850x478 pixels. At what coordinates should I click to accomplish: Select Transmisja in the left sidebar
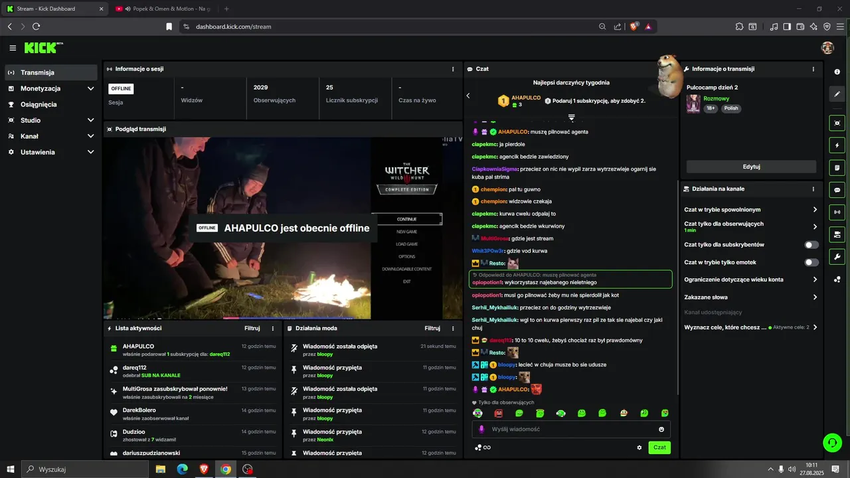(50, 72)
